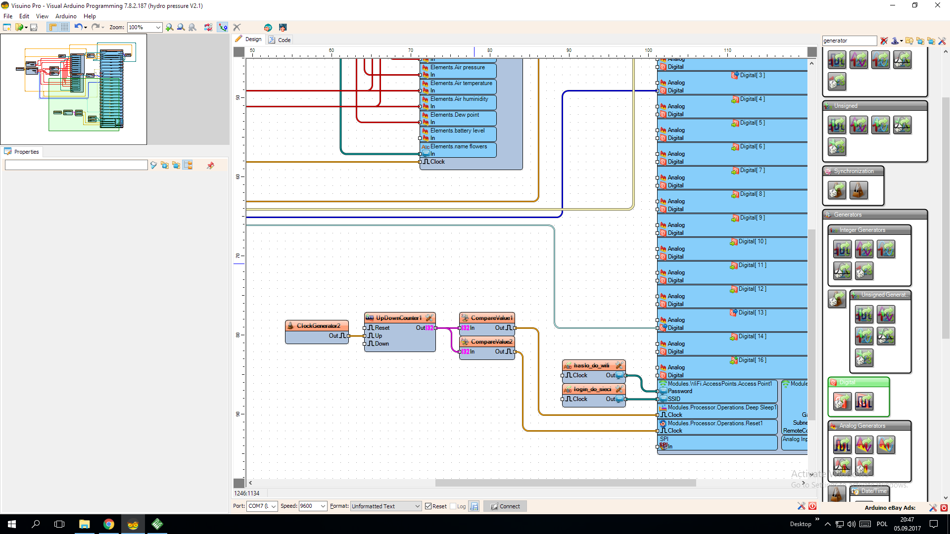The width and height of the screenshot is (950, 534).
Task: Click the save log icon beside Log
Action: (474, 506)
